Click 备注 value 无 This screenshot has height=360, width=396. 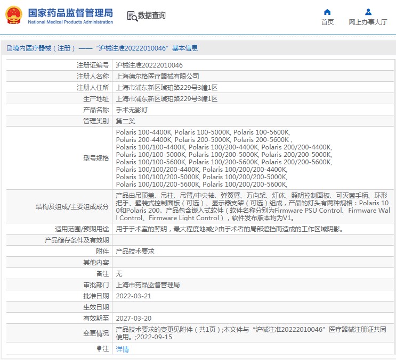click(119, 274)
